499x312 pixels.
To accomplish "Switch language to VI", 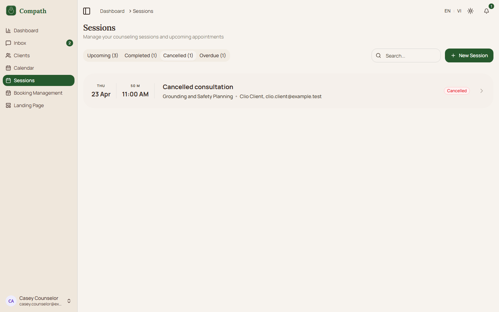I will [459, 11].
